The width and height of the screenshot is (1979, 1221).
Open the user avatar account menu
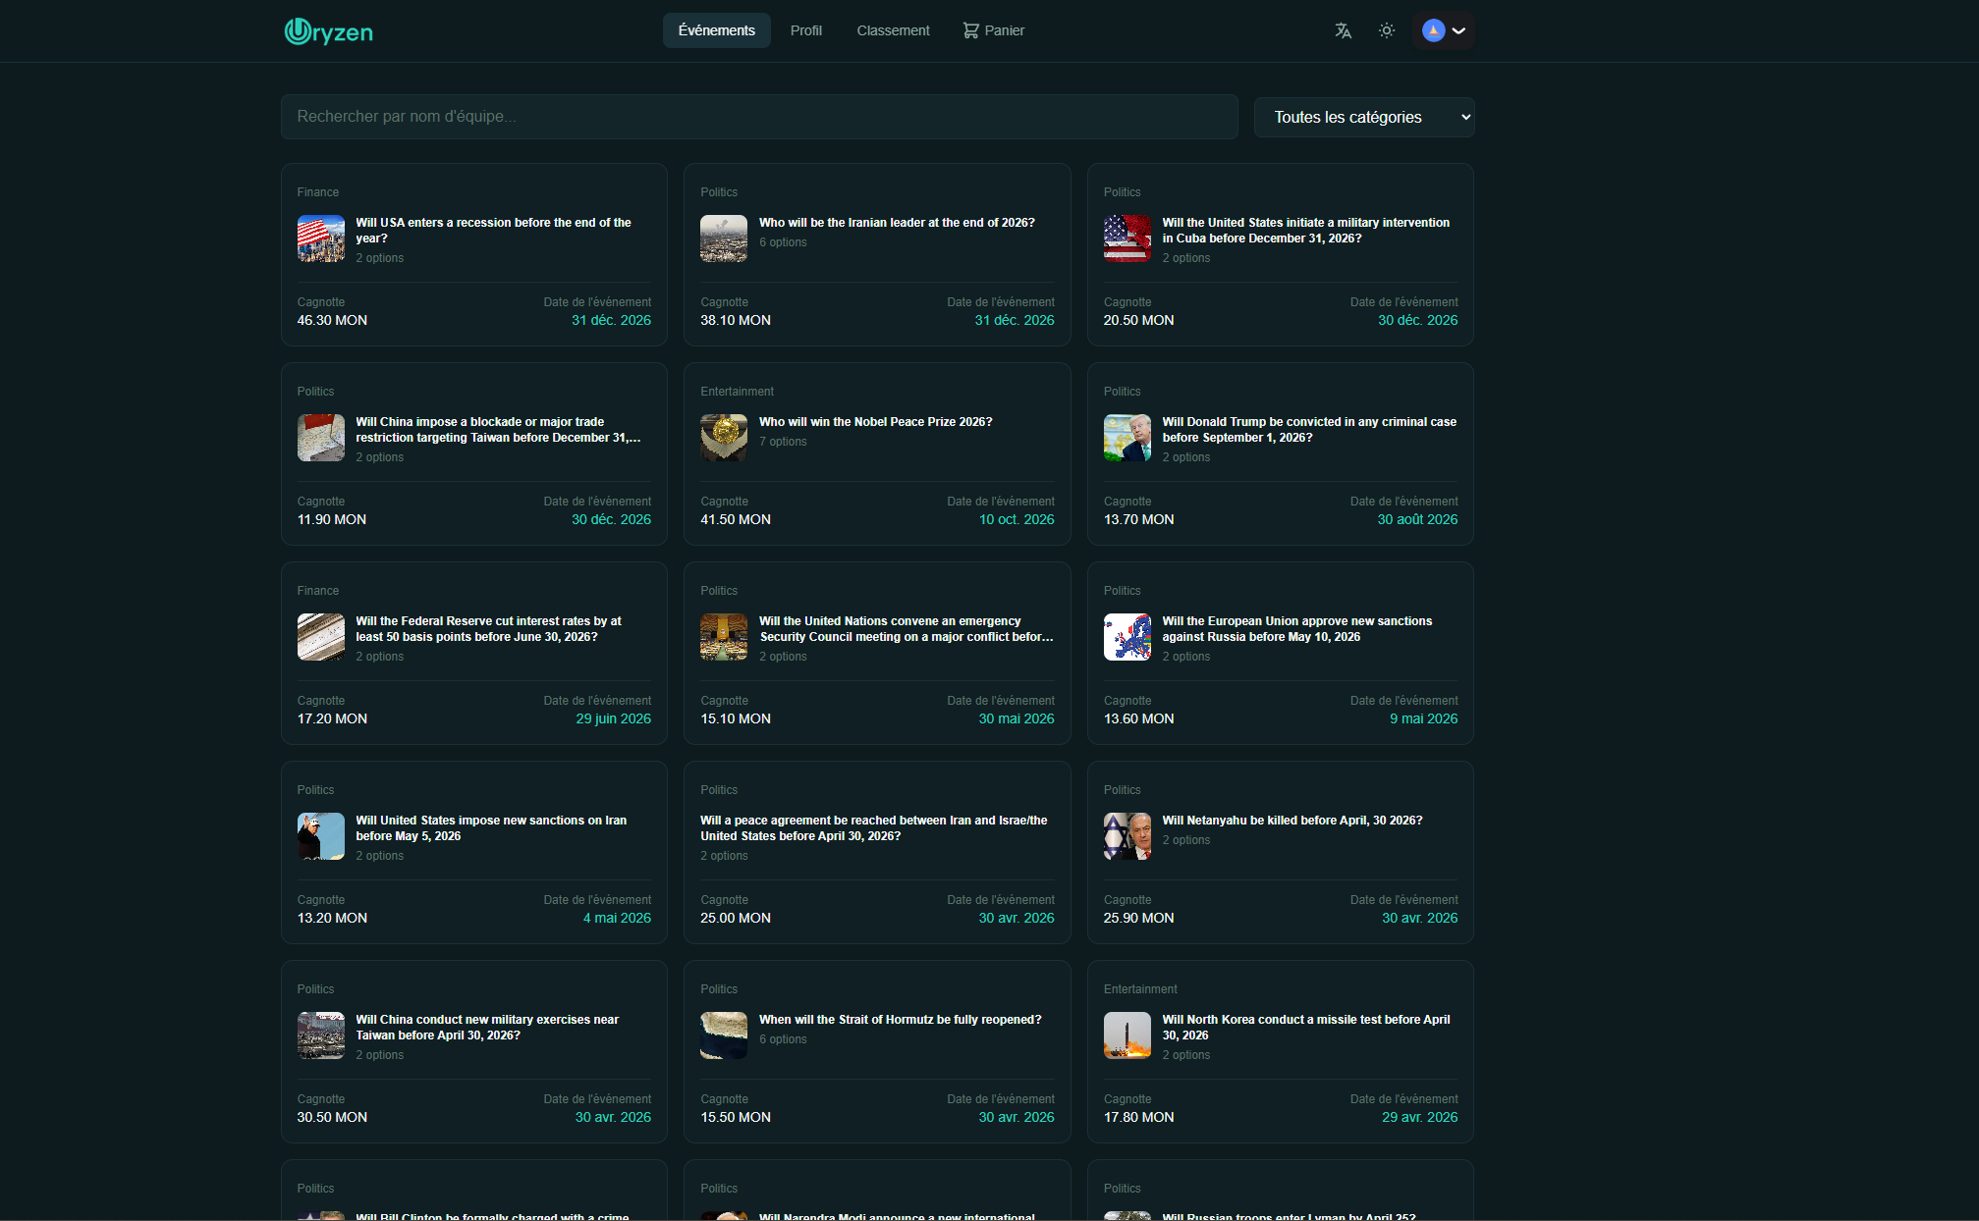(x=1443, y=30)
